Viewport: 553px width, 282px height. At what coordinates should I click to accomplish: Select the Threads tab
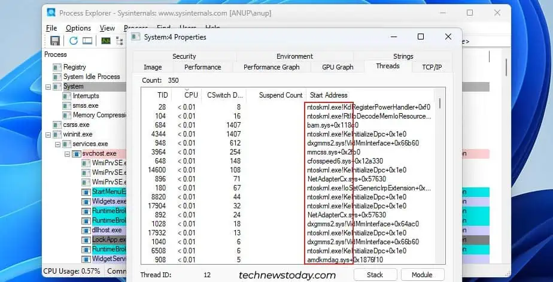tap(388, 66)
